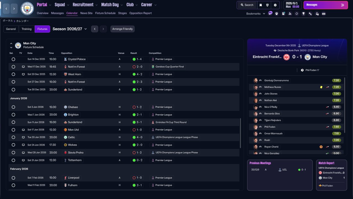Select the radio button for Chelsea fixture

[x=13, y=107]
